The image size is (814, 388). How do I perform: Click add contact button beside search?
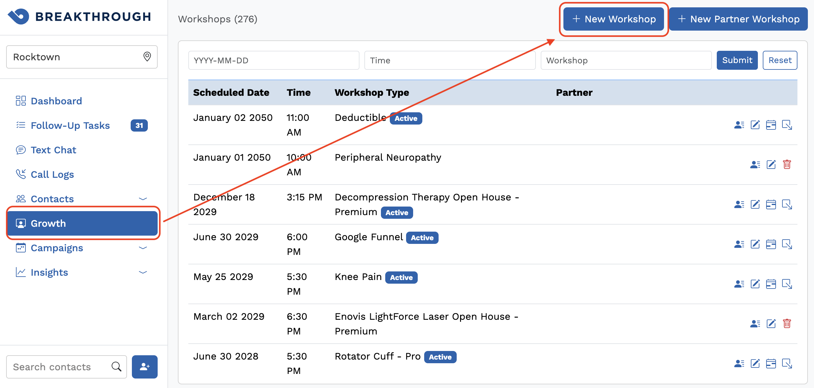click(144, 367)
